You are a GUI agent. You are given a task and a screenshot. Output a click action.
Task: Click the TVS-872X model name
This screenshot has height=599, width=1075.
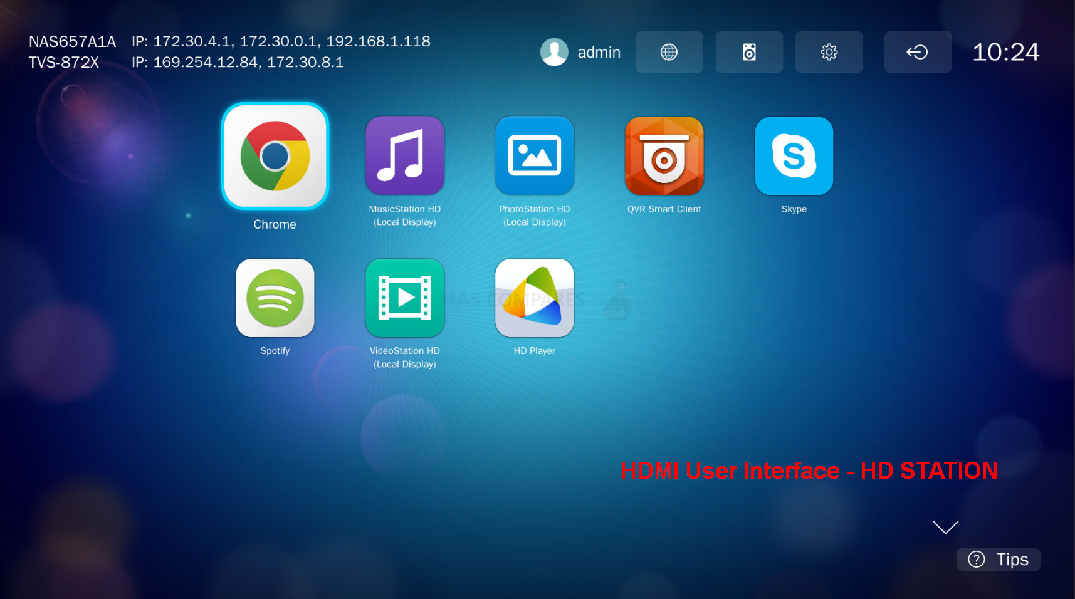(x=64, y=62)
